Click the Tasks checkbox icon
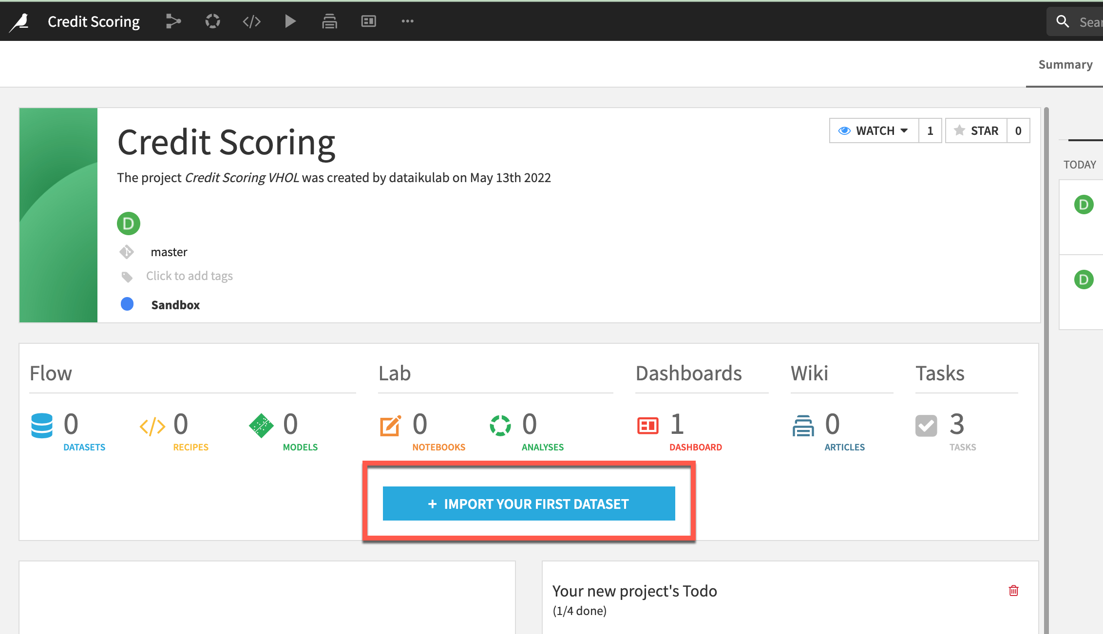The image size is (1103, 634). [926, 426]
